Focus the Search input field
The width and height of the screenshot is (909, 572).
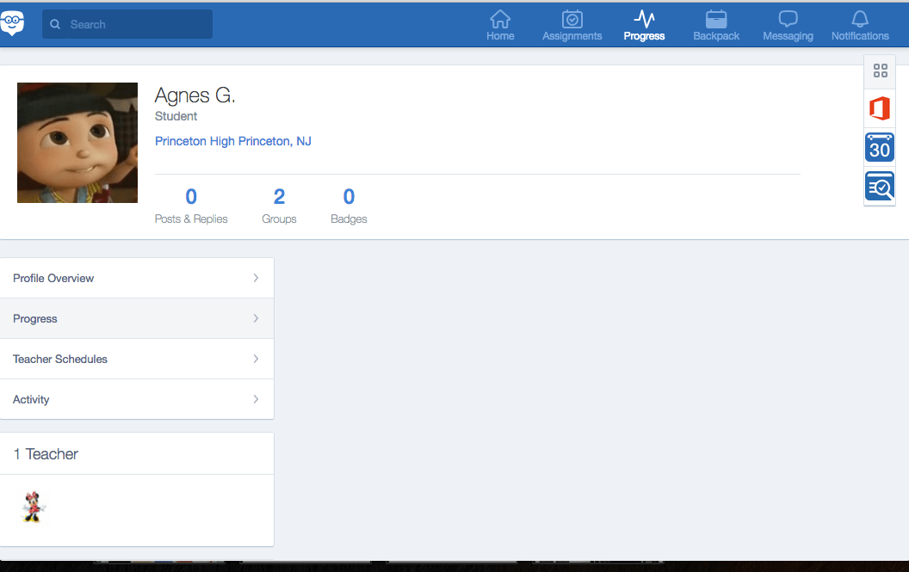click(127, 24)
